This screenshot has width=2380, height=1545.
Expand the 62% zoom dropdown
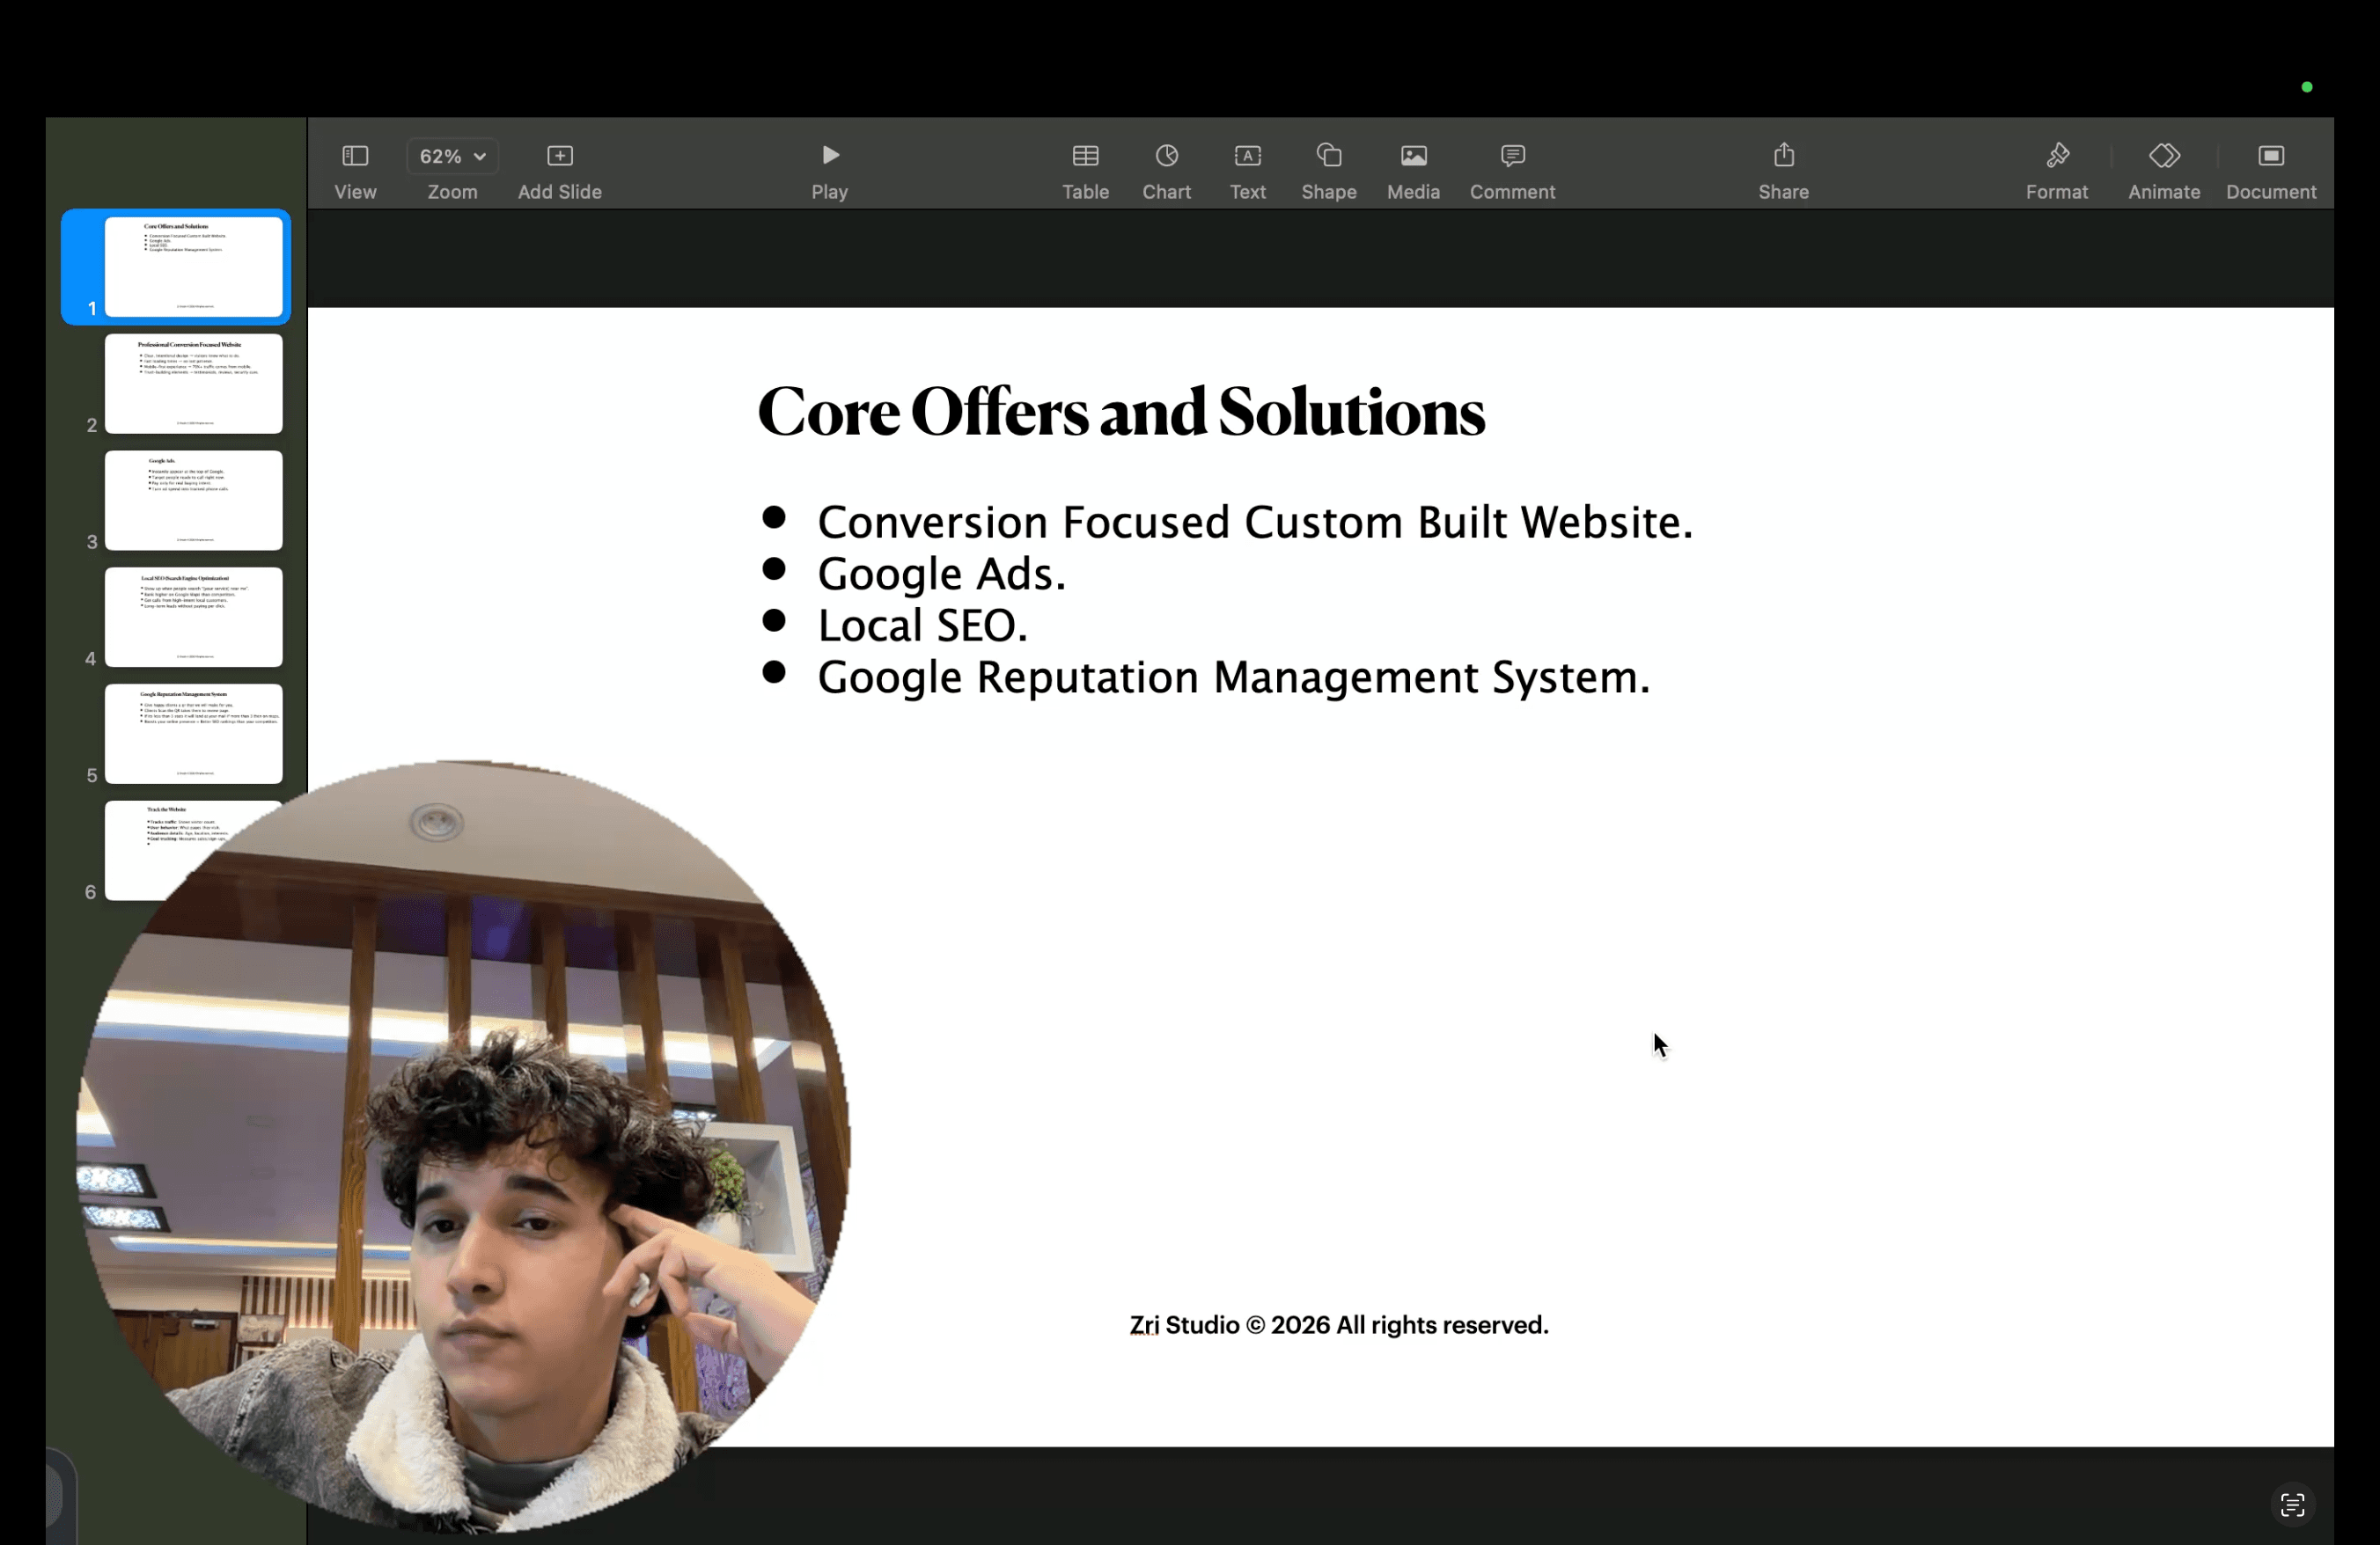(x=453, y=156)
